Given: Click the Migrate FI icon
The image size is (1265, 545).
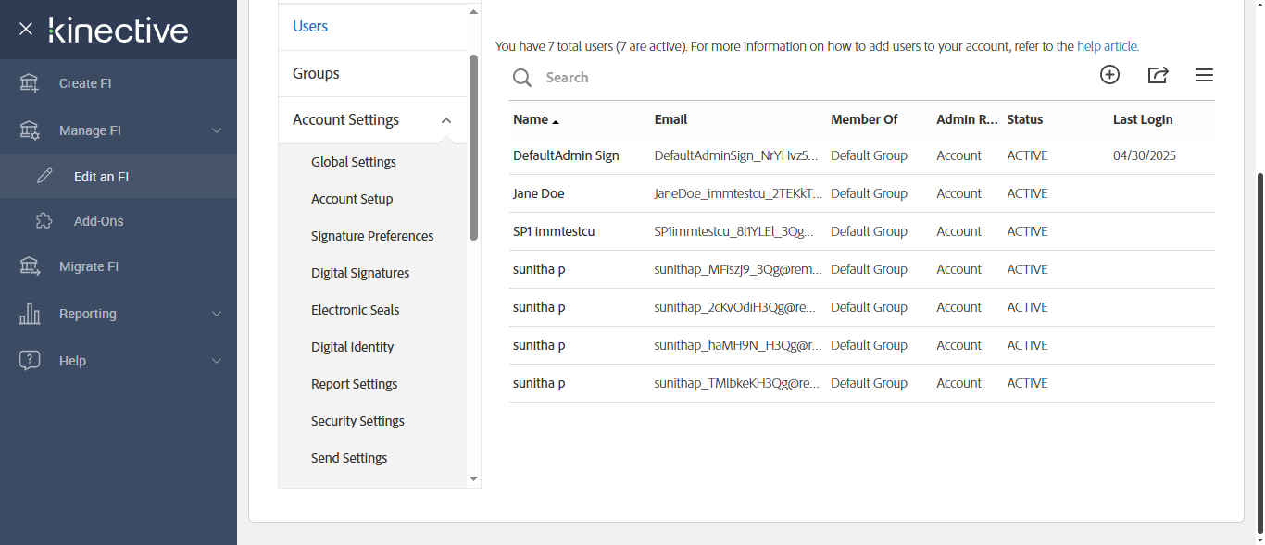Looking at the screenshot, I should tap(30, 266).
